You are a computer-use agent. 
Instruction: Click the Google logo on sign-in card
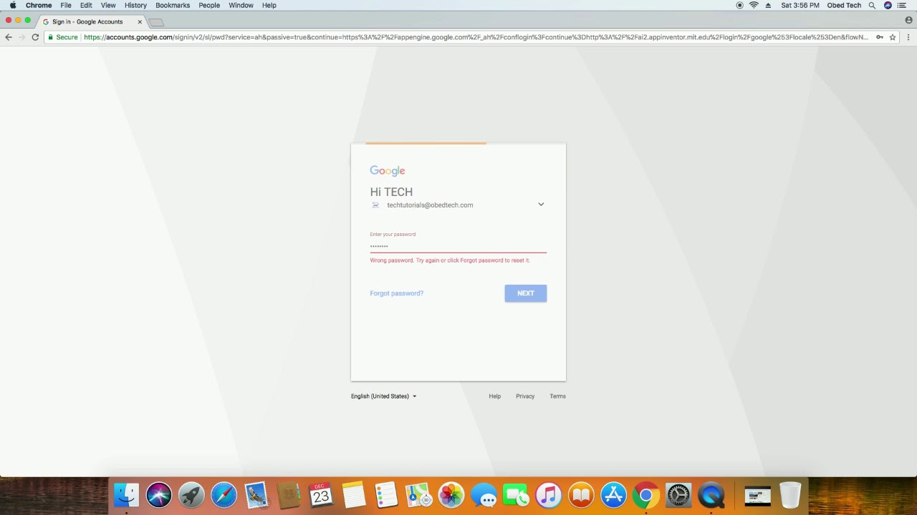coord(388,171)
